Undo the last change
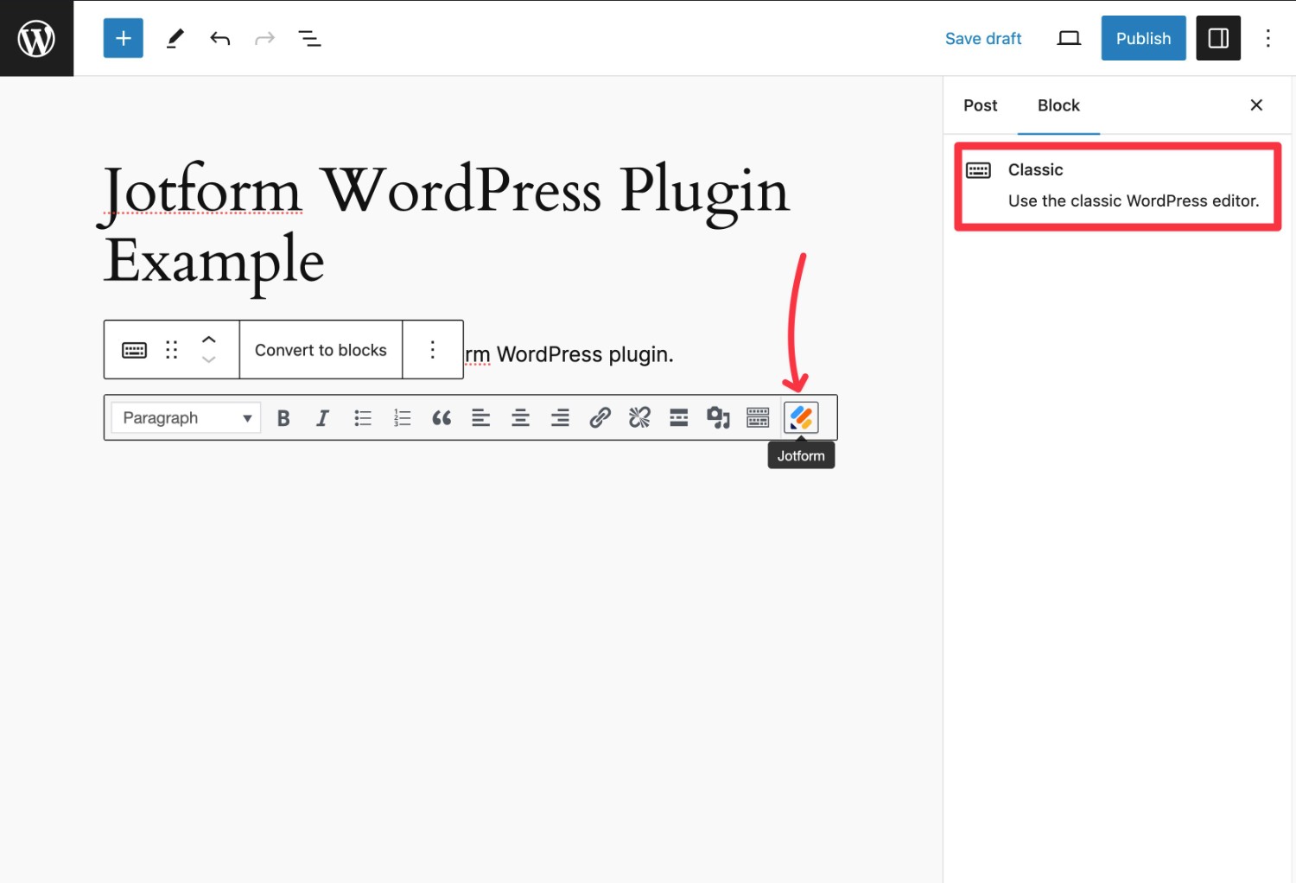 [219, 38]
